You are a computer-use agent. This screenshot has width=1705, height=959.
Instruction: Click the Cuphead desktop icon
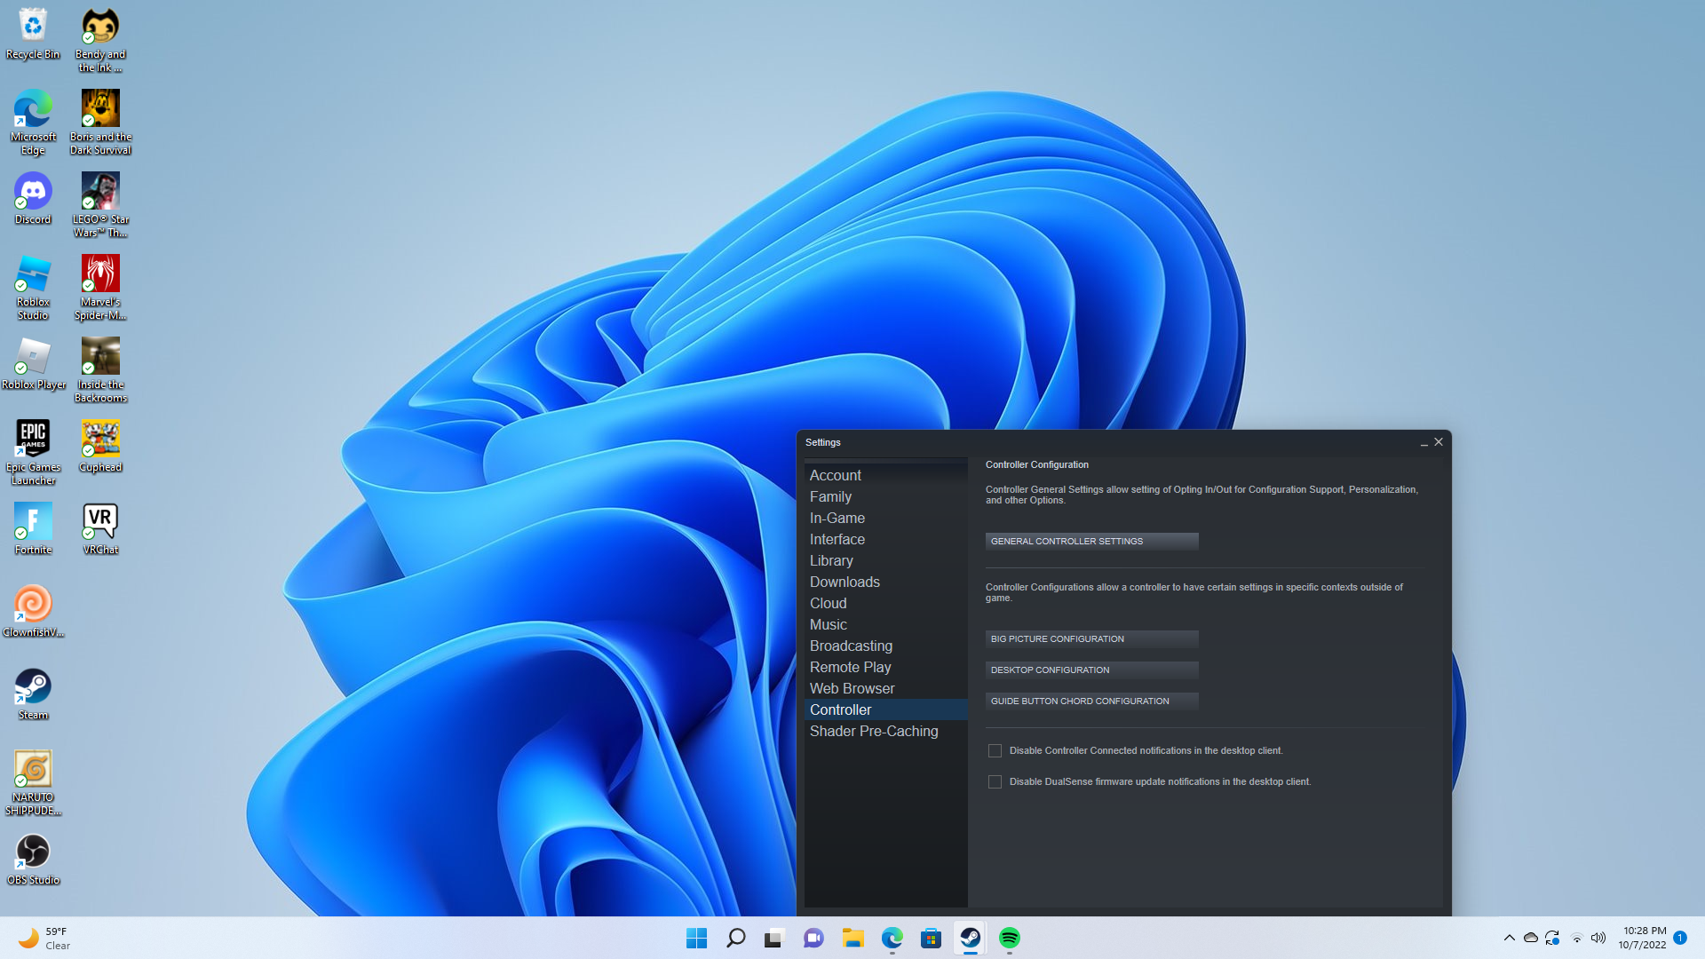100,445
